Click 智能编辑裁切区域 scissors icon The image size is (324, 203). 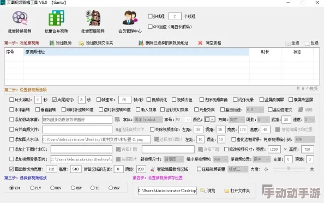(x=153, y=169)
